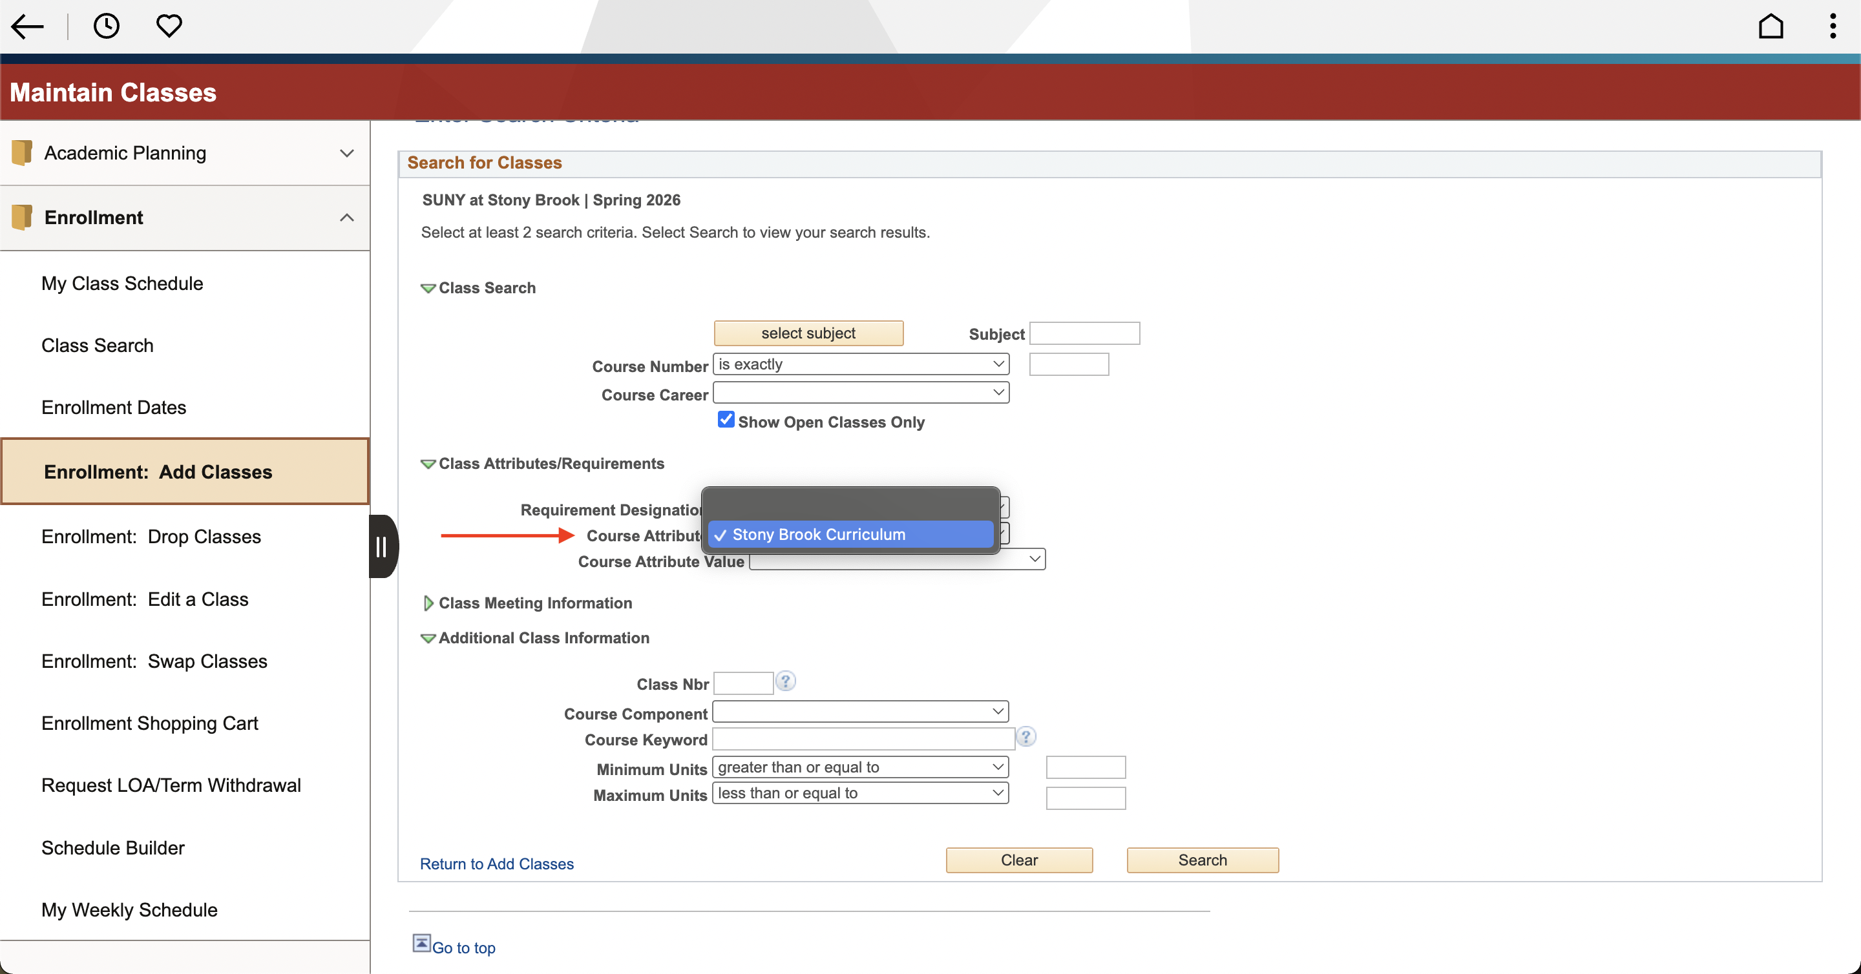Click the Enrollment folder icon
This screenshot has width=1861, height=974.
[x=23, y=217]
